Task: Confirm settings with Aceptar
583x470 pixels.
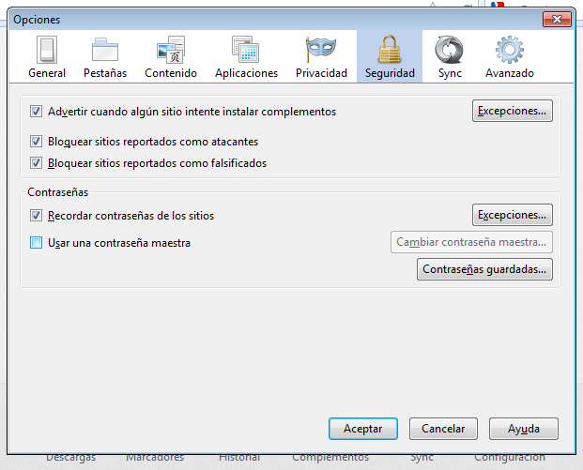Action: (x=363, y=429)
